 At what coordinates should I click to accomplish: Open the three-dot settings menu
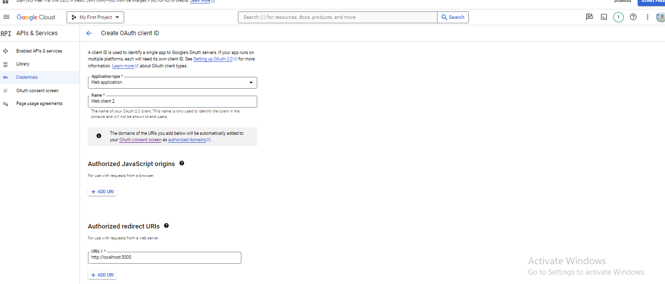click(x=648, y=17)
